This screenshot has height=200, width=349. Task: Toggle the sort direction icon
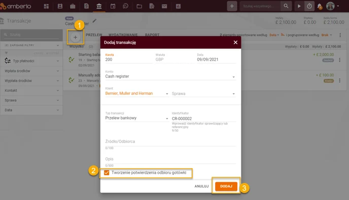coord(283,35)
